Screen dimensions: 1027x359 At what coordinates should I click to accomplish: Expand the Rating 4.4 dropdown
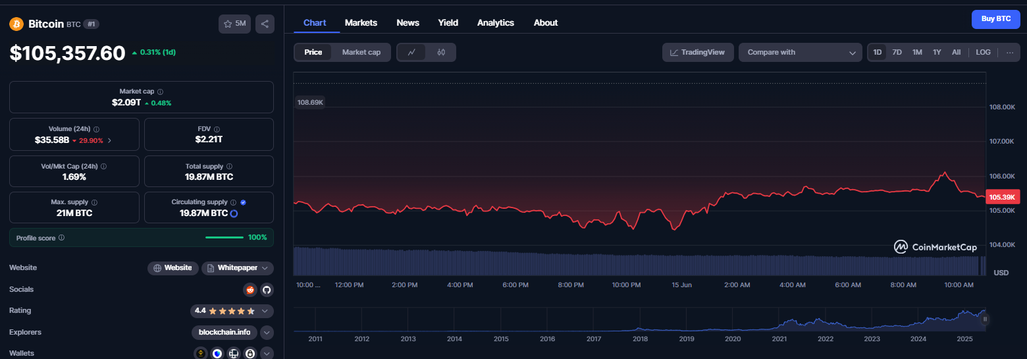click(x=232, y=311)
